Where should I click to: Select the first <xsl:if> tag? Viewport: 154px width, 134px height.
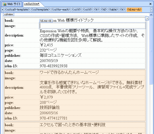click(x=77, y=10)
